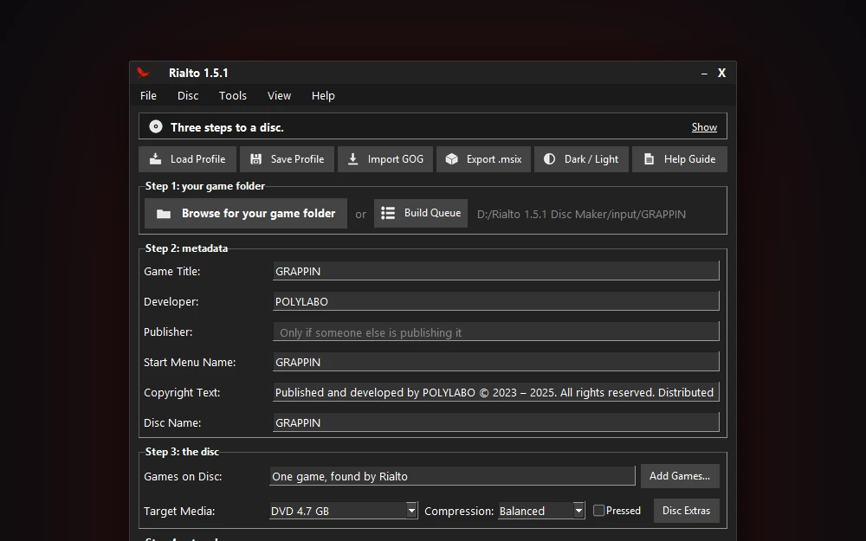The width and height of the screenshot is (866, 541).
Task: Click the Add Games... button
Action: [680, 476]
